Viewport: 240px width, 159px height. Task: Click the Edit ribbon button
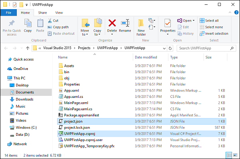coord(183,27)
